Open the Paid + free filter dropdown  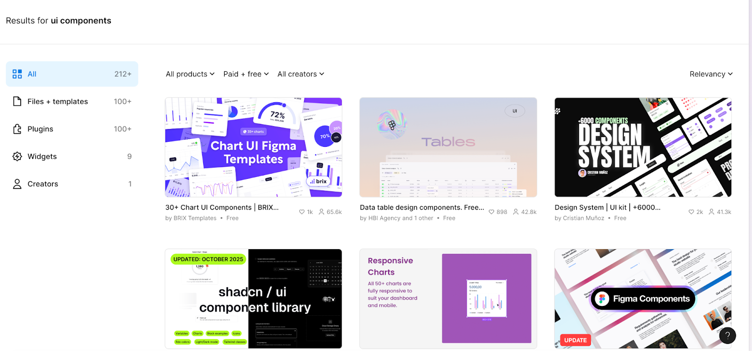(x=246, y=74)
